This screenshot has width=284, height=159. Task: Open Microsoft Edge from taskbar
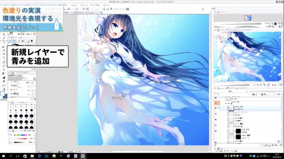(x=40, y=156)
